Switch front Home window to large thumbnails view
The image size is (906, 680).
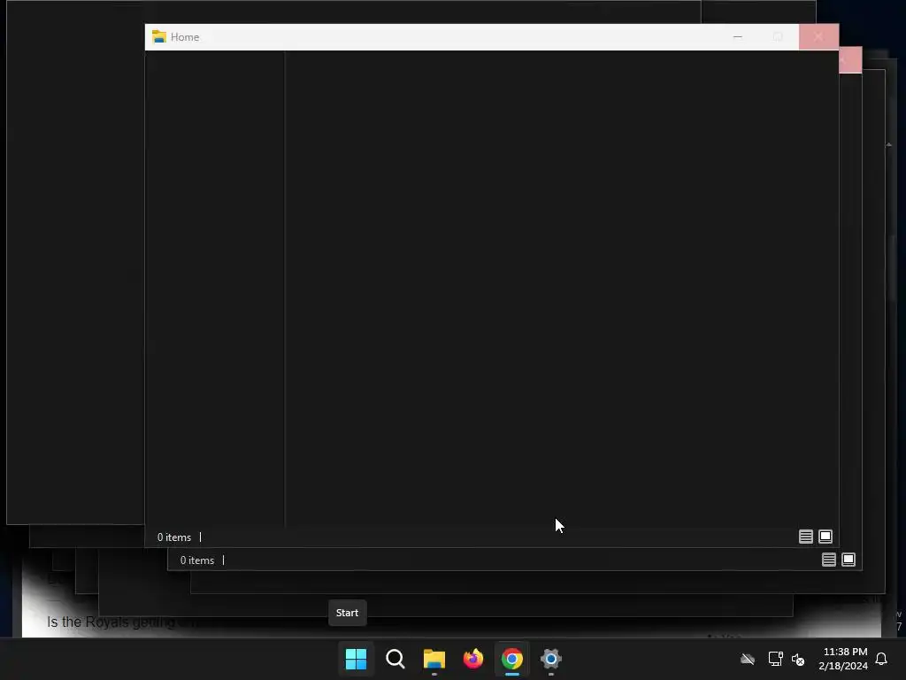point(825,537)
